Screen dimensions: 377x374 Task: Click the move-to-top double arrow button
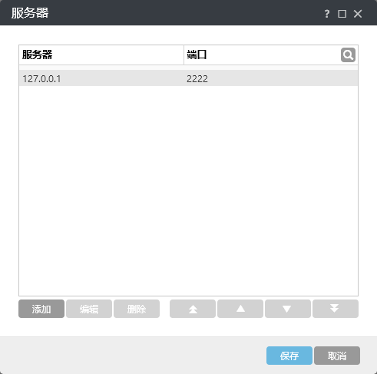(x=193, y=309)
